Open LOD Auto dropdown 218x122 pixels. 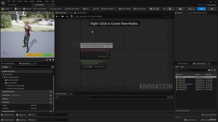(x=43, y=13)
